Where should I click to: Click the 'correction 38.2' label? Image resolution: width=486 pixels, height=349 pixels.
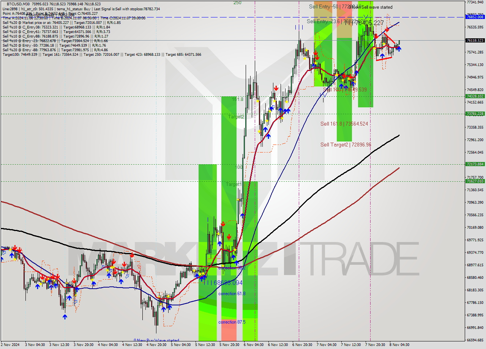pyautogui.click(x=232, y=268)
